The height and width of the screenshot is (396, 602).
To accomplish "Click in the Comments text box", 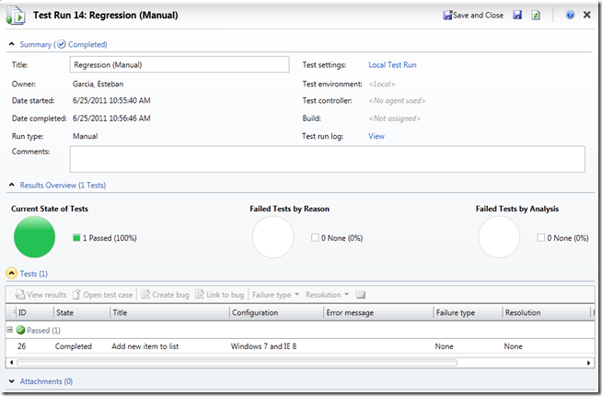I will coord(327,159).
